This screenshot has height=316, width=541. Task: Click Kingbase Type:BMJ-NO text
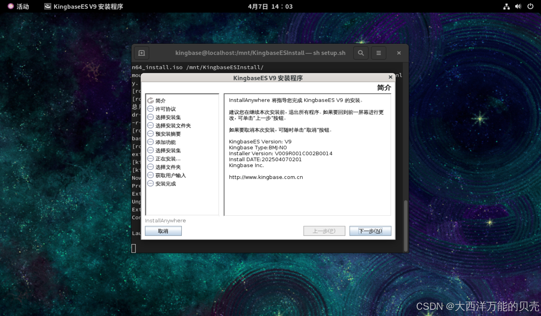click(258, 148)
